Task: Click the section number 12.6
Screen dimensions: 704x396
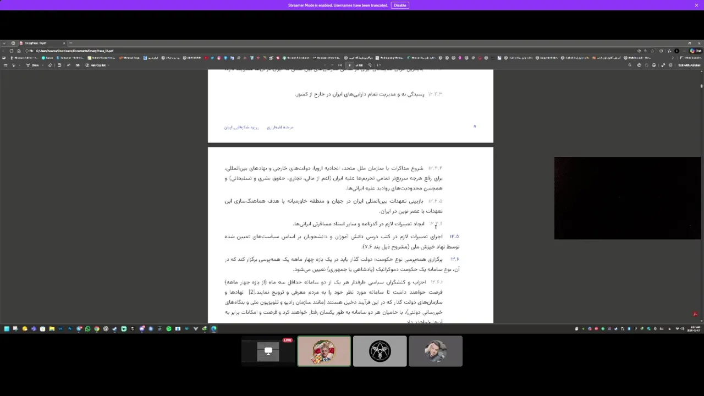Action: tap(454, 259)
